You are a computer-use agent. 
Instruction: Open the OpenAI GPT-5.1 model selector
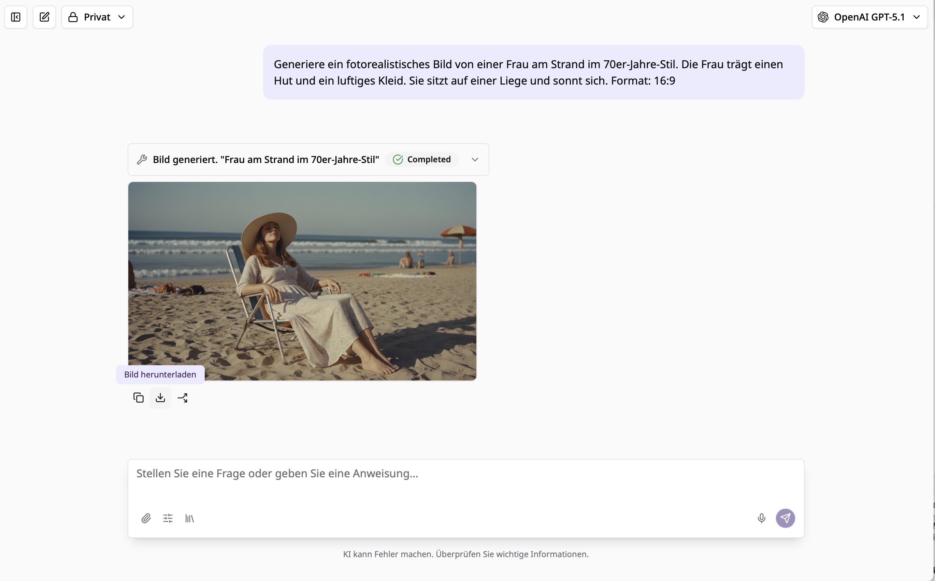pyautogui.click(x=869, y=17)
